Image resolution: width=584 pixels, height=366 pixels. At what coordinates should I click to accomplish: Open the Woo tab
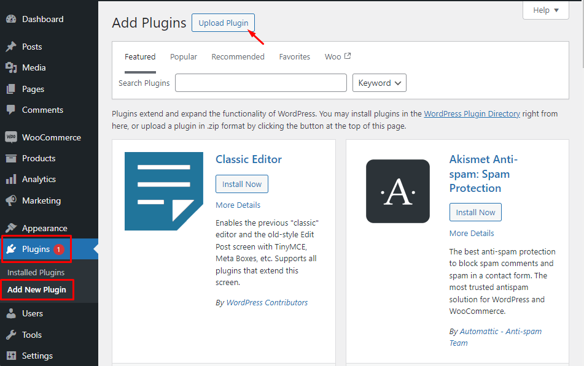pyautogui.click(x=337, y=56)
